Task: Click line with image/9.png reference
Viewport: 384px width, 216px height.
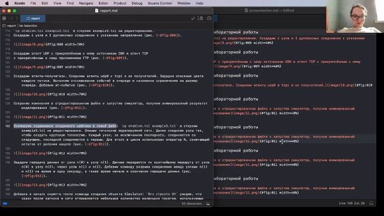Action: (x=49, y=67)
